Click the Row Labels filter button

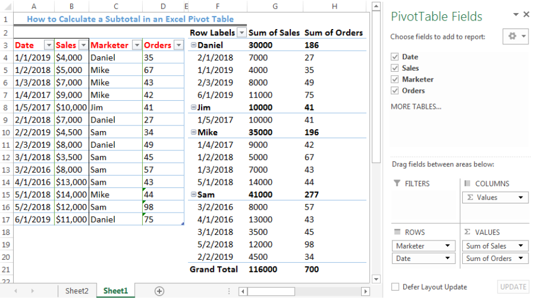(x=241, y=32)
